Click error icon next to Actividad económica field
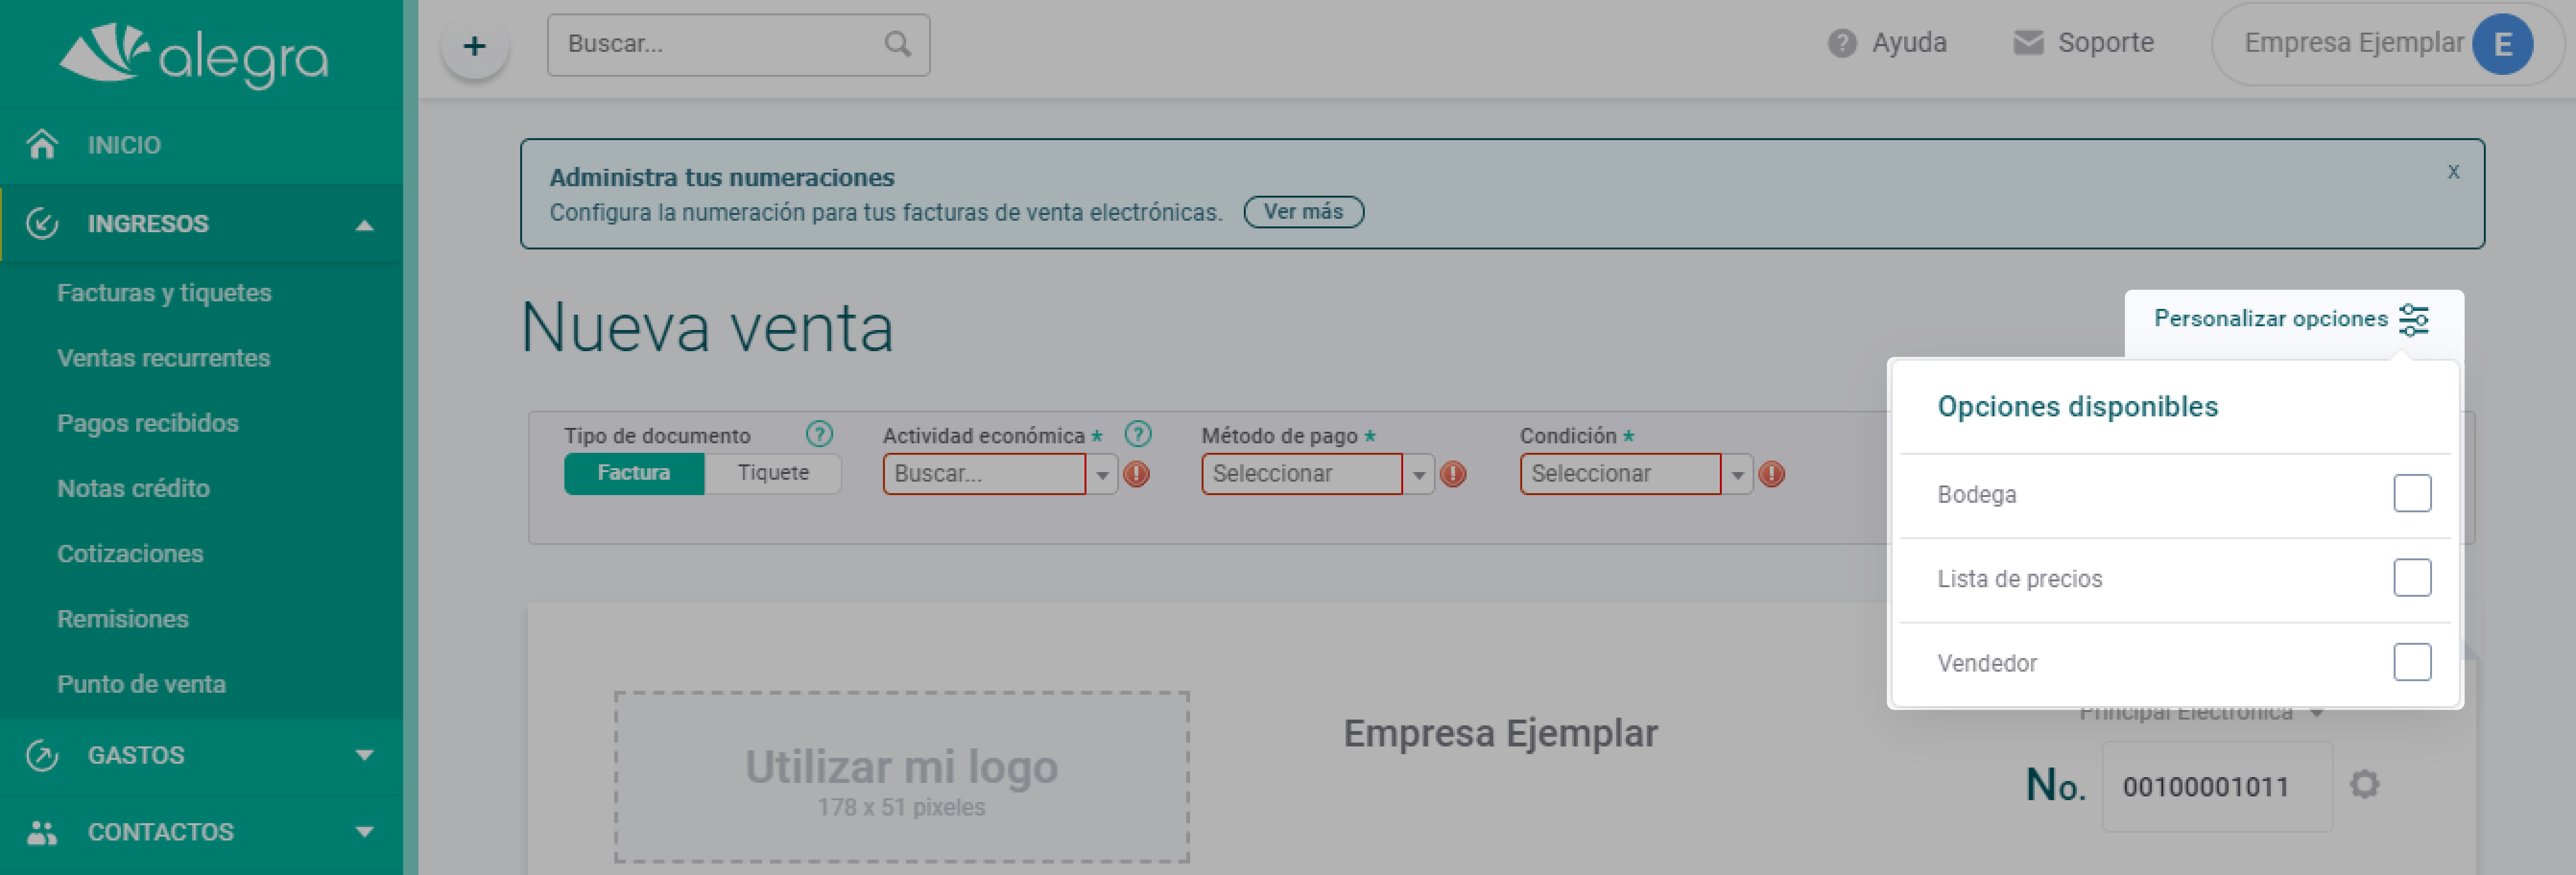This screenshot has width=2576, height=875. click(1136, 474)
